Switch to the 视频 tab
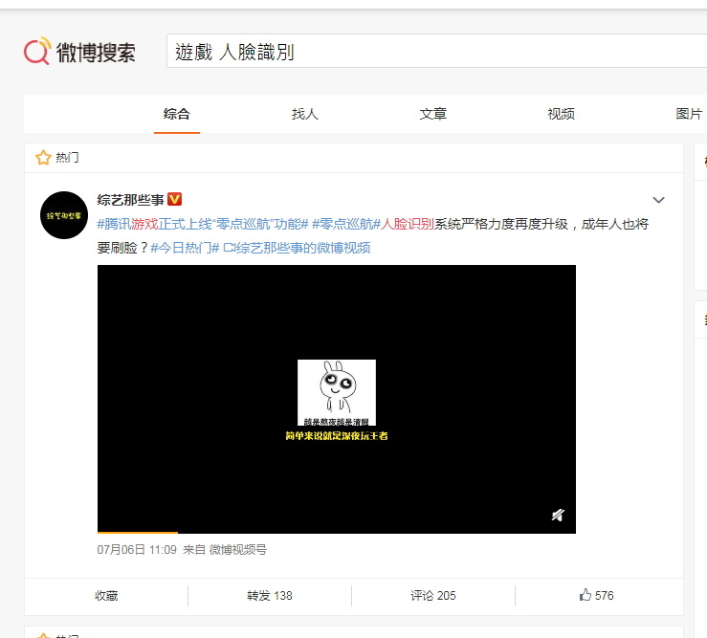Viewport: 707px width, 638px height. (x=561, y=114)
